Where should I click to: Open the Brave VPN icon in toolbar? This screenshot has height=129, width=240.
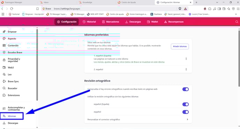(233, 9)
